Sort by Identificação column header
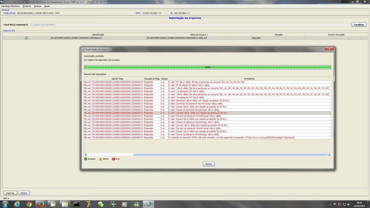Viewport: 370px width, 208px height. 98,35
